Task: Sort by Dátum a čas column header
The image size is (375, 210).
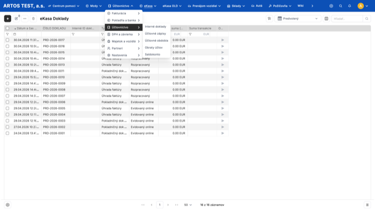Action: pos(27,28)
